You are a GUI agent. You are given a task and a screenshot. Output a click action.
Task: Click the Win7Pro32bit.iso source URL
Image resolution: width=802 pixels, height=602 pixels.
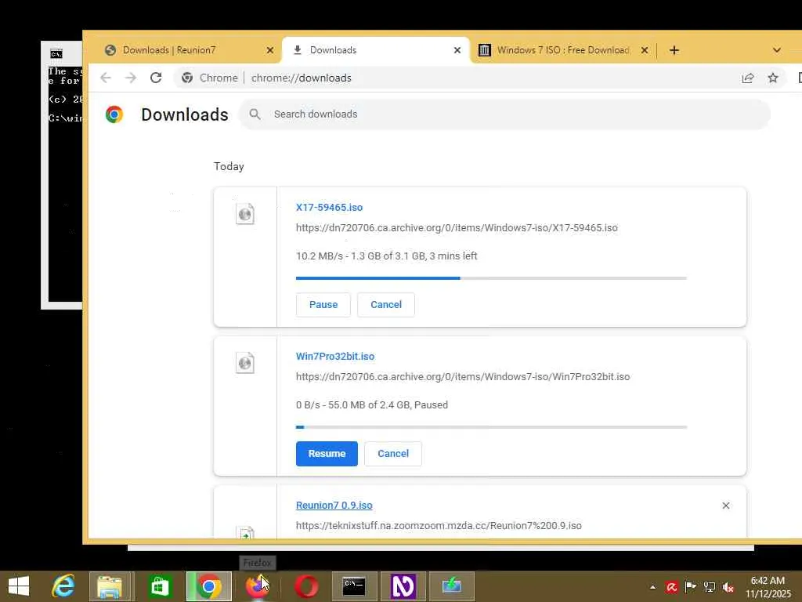click(x=463, y=377)
